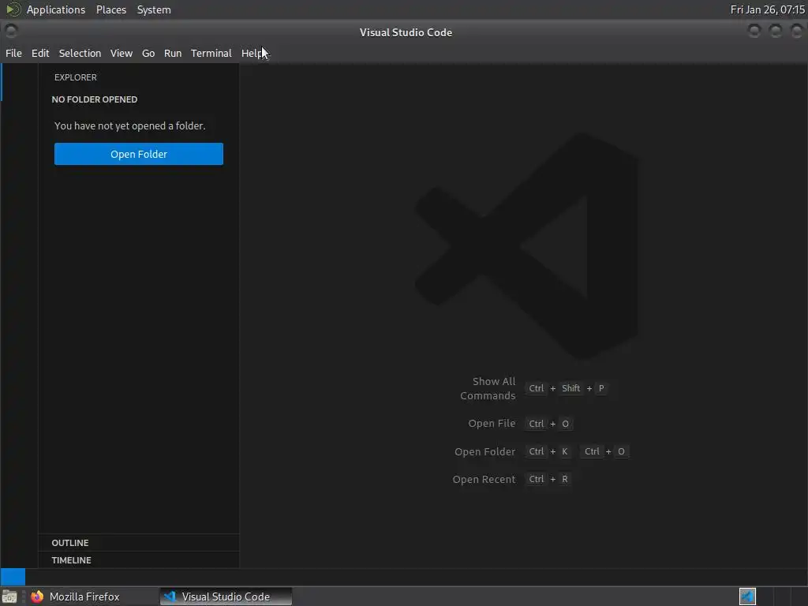The width and height of the screenshot is (808, 606).
Task: Click the blue remote indicator in status bar
Action: pos(13,577)
